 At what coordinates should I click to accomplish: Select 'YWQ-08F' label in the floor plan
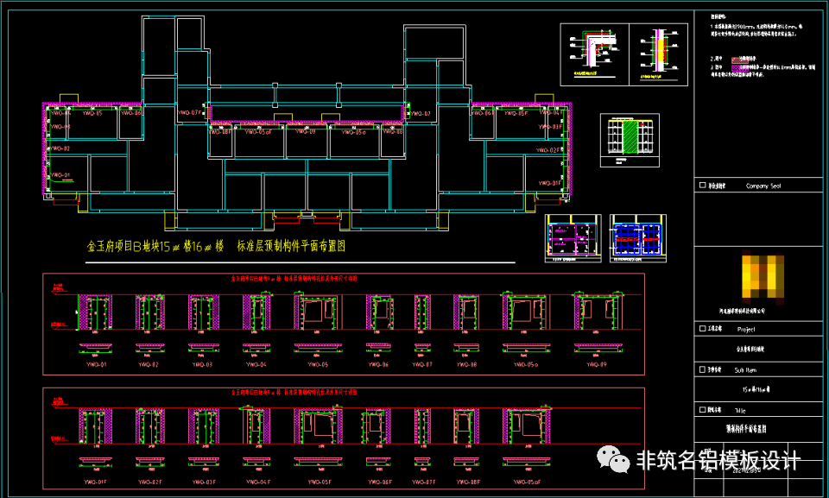pos(220,132)
